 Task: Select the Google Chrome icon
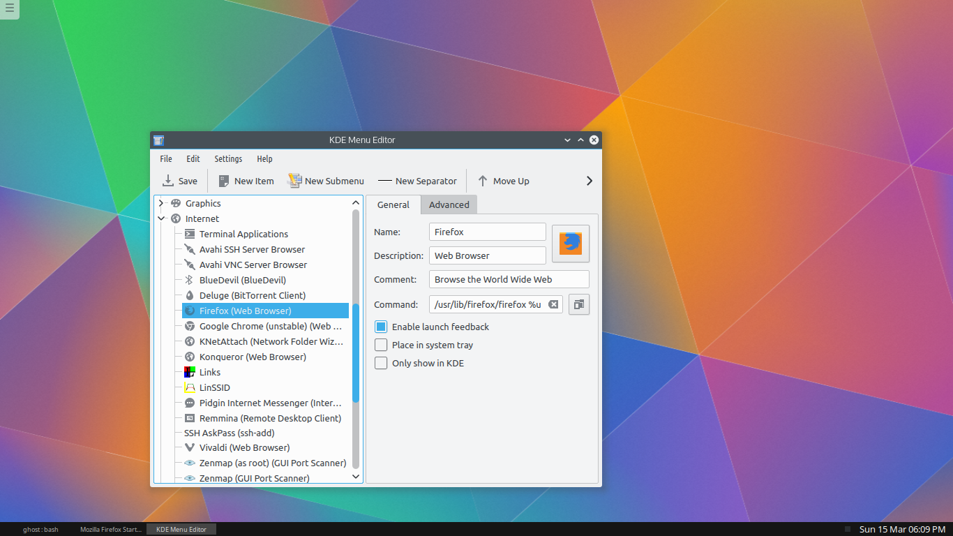189,326
